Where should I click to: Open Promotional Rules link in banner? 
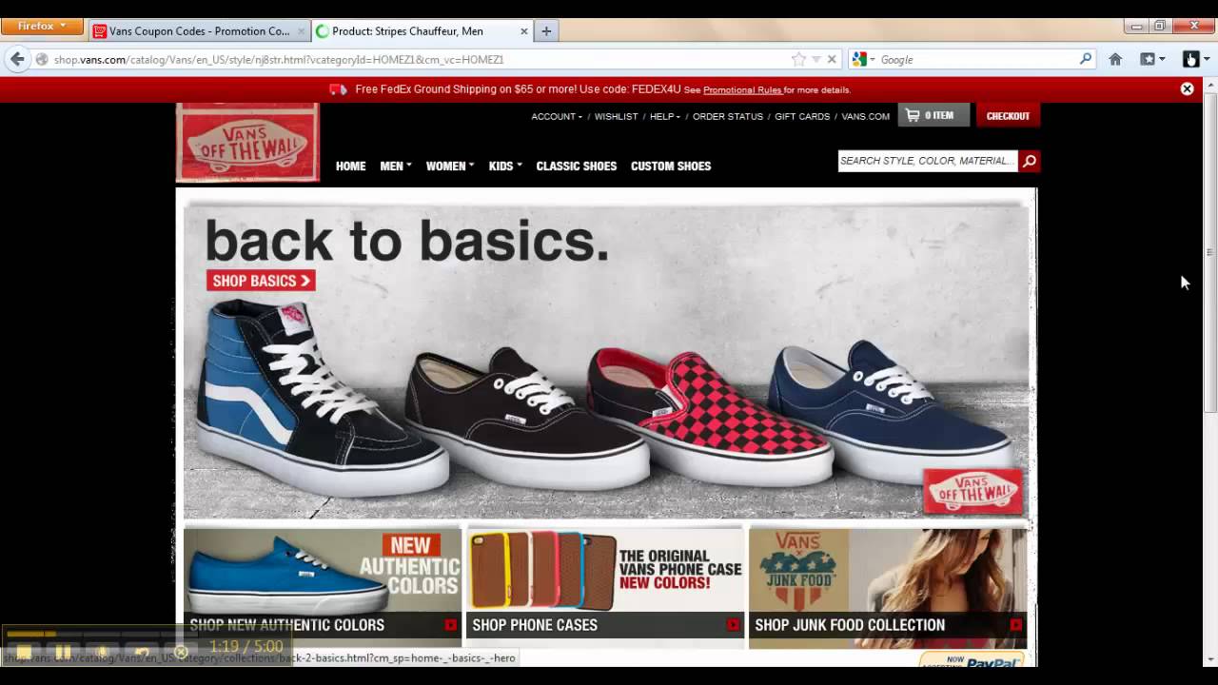tap(742, 90)
